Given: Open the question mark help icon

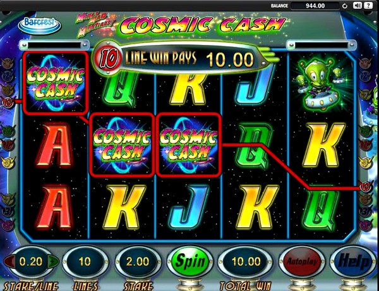Looking at the screenshot, I should 368,6.
